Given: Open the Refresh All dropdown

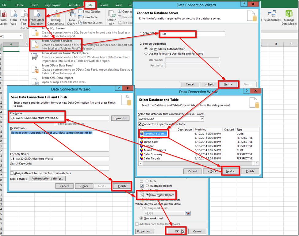Looking at the screenshot, I should [112, 18].
